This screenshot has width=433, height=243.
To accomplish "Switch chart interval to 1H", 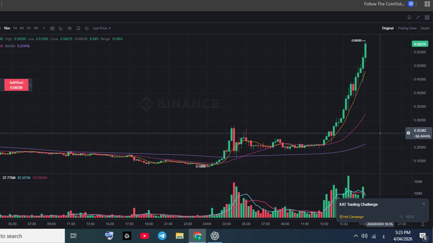I will tap(15, 28).
